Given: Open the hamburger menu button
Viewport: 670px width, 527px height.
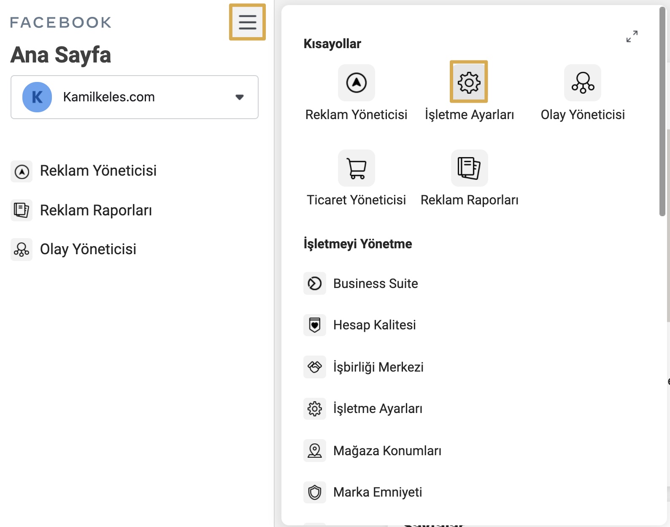Looking at the screenshot, I should (x=247, y=22).
